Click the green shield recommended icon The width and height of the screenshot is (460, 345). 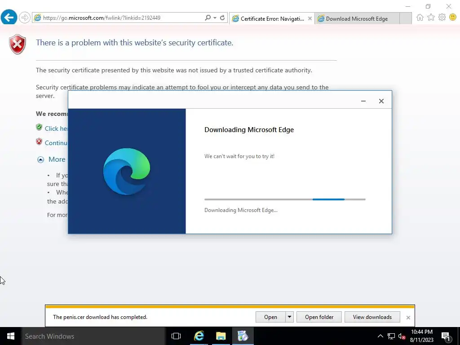(39, 127)
